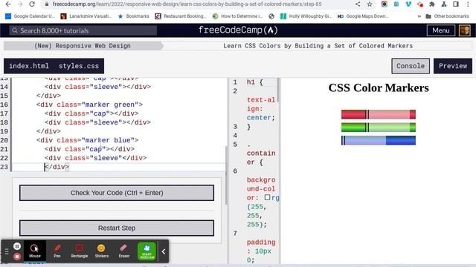The height and width of the screenshot is (267, 476).
Task: Open Learn CSS Colors course breadcrumb
Action: (x=318, y=46)
